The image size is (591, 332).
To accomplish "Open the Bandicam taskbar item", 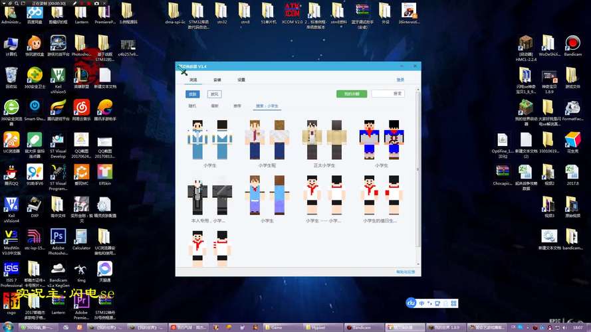I will click(363, 327).
